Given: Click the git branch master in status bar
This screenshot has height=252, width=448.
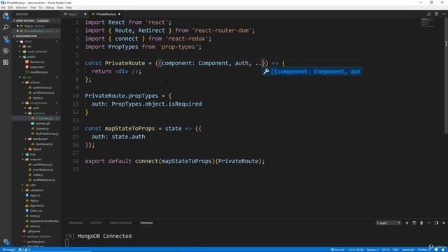Looking at the screenshot, I should point(9,250).
